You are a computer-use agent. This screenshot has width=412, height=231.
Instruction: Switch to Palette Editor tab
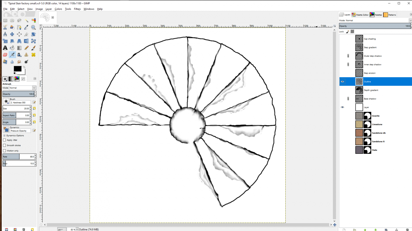click(360, 15)
